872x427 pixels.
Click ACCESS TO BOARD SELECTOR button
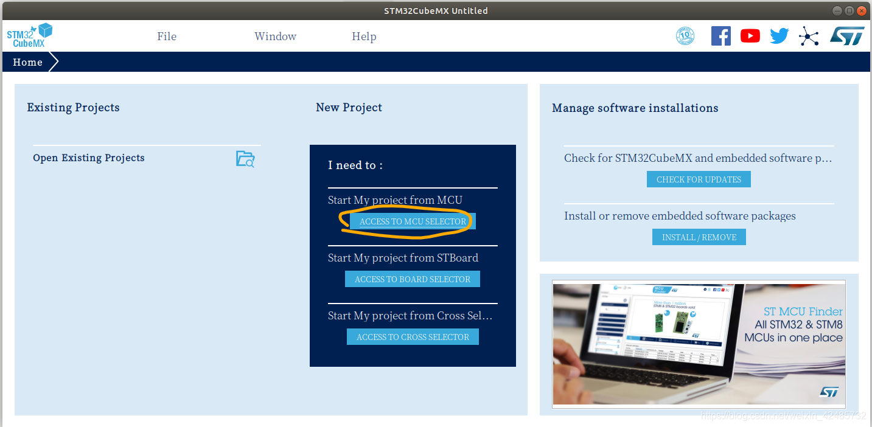coord(413,279)
